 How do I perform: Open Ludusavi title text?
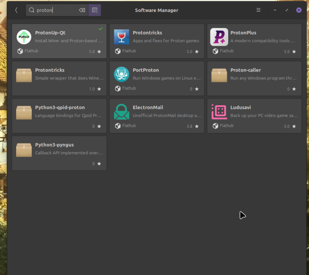pos(241,107)
